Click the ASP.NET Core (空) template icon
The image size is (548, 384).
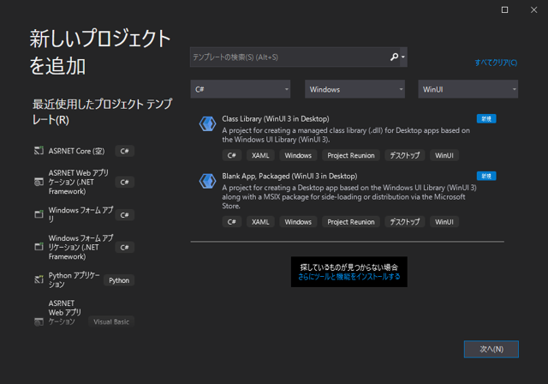tap(39, 151)
